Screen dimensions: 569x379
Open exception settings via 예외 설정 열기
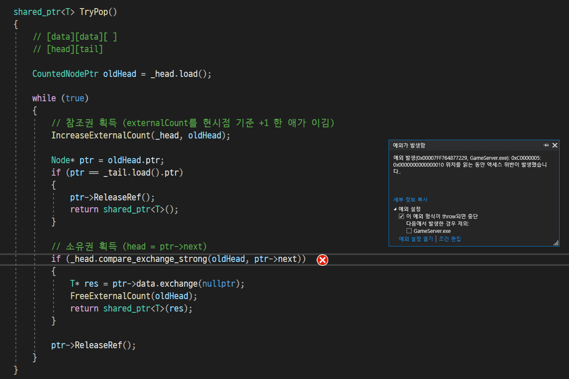point(416,239)
